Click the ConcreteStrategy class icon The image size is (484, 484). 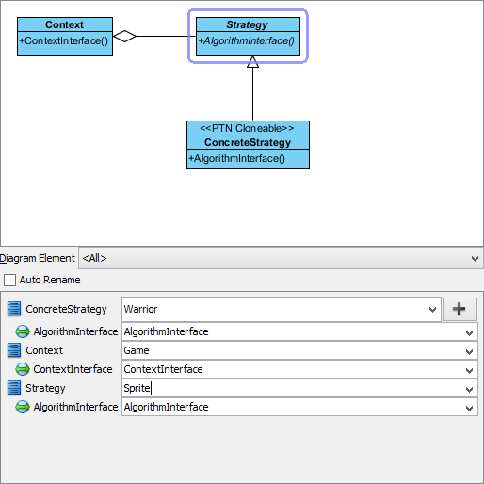coord(14,309)
